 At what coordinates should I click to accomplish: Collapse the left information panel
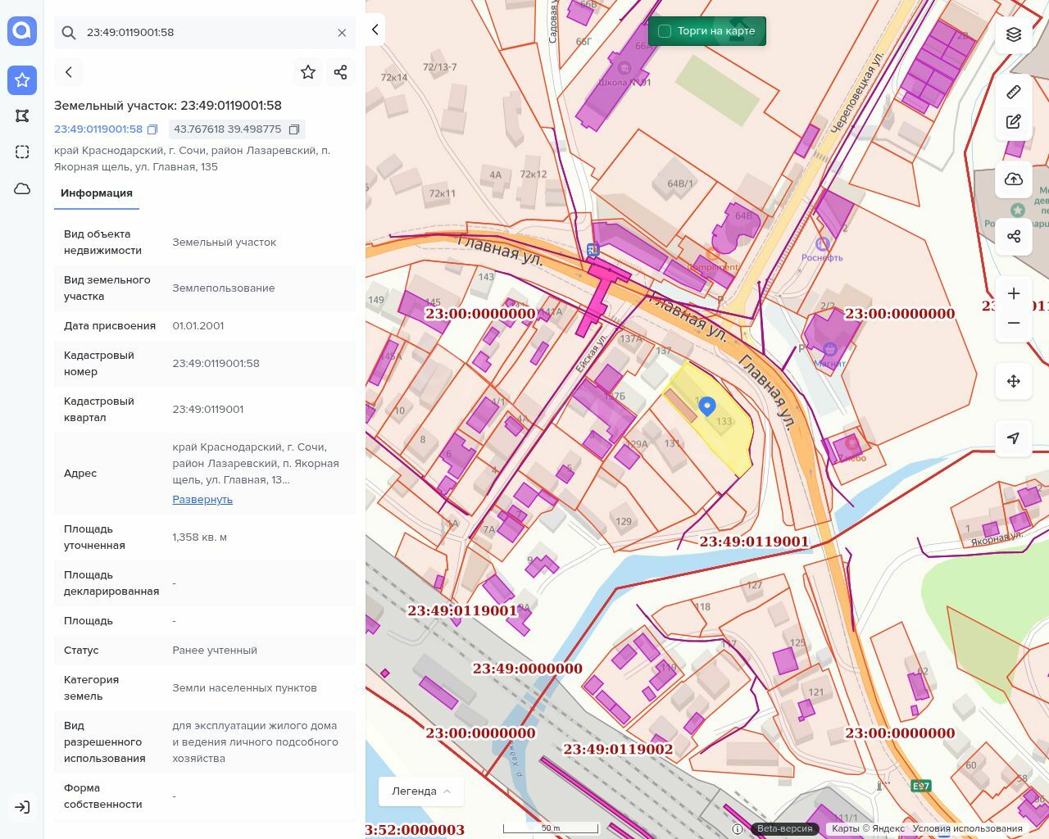point(375,30)
